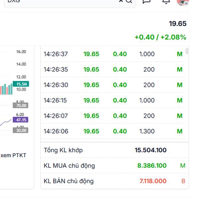Image resolution: width=199 pixels, height=199 pixels.
Task: Click the green M buy indicator in summary
Action: point(183,166)
